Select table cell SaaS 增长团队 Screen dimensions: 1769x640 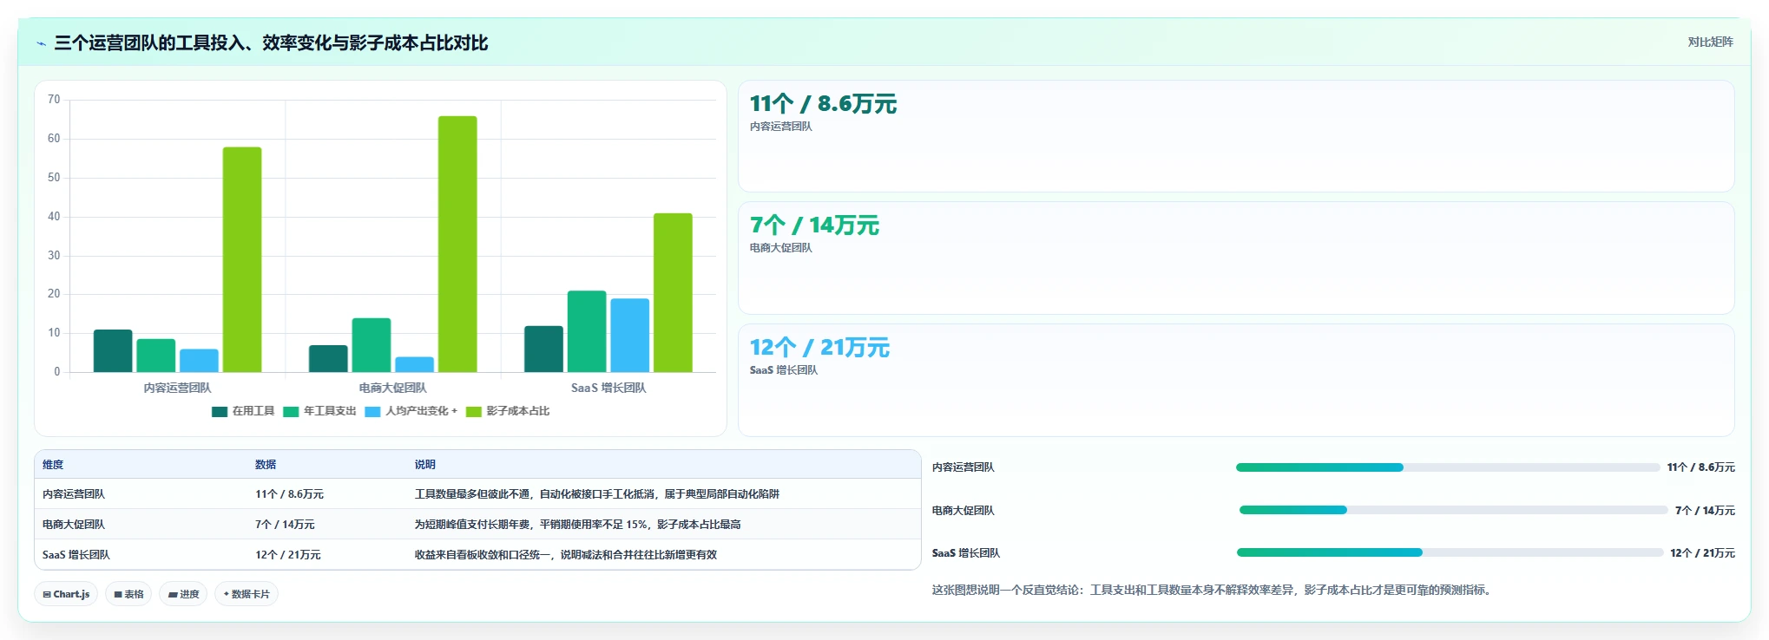pos(76,555)
